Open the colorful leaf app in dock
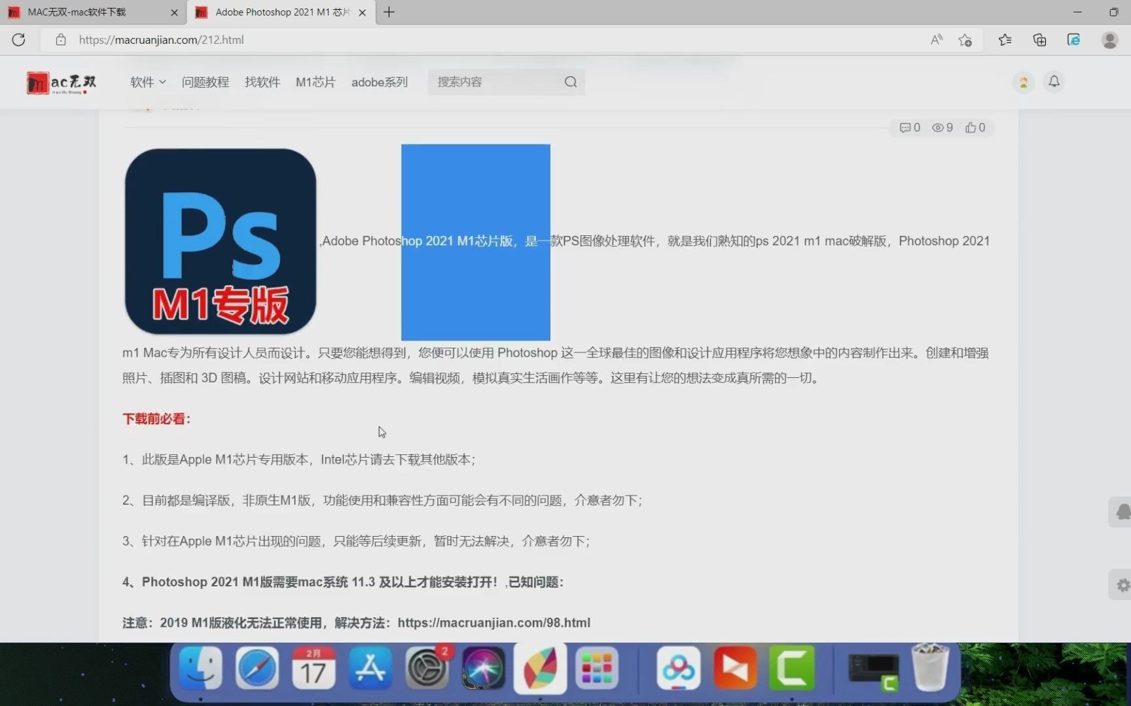The image size is (1131, 706). tap(540, 669)
